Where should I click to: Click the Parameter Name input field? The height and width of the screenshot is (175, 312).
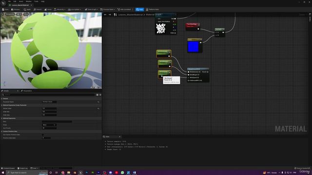(x=49, y=102)
